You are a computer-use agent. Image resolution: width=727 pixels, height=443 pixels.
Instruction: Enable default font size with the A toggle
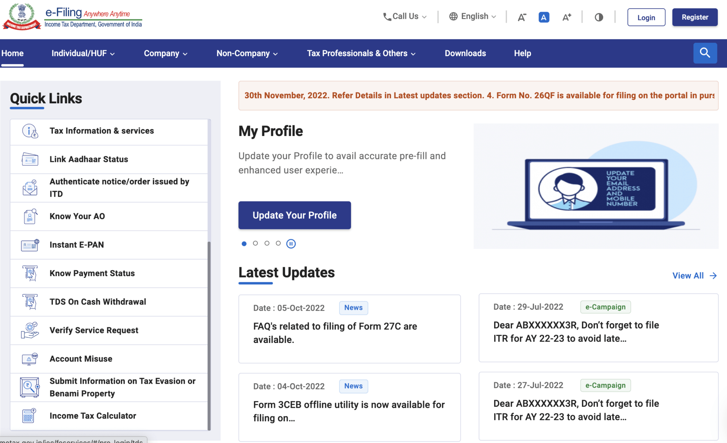tap(543, 17)
